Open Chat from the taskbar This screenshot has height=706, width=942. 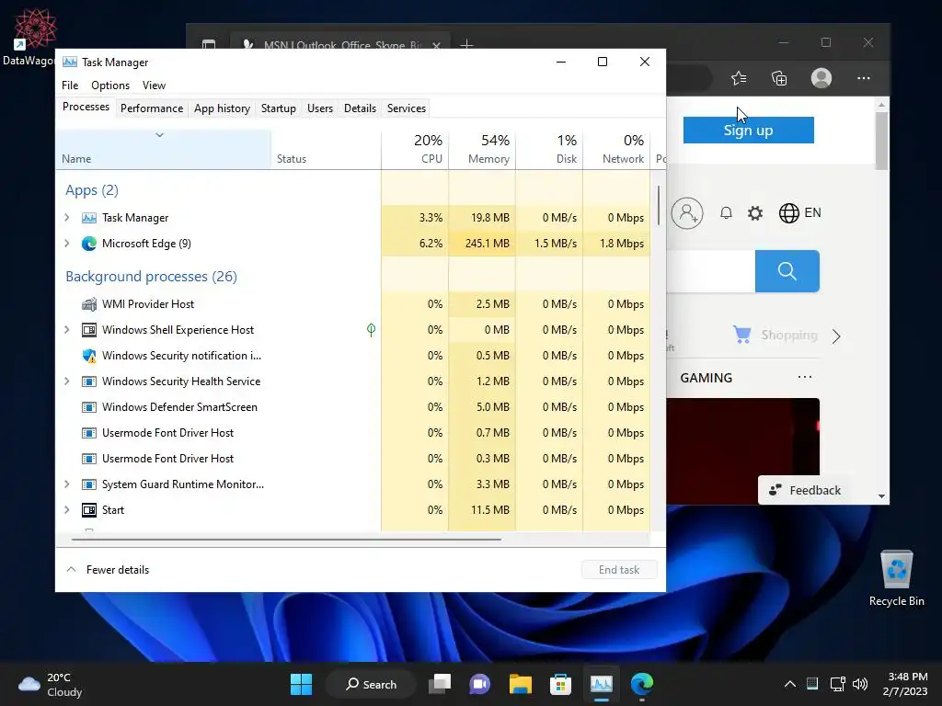point(479,684)
